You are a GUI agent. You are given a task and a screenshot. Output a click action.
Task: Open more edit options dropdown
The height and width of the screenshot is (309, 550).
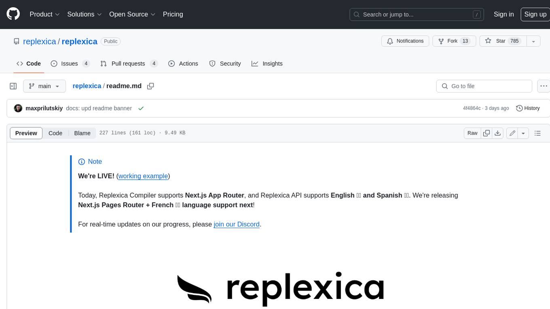(523, 133)
